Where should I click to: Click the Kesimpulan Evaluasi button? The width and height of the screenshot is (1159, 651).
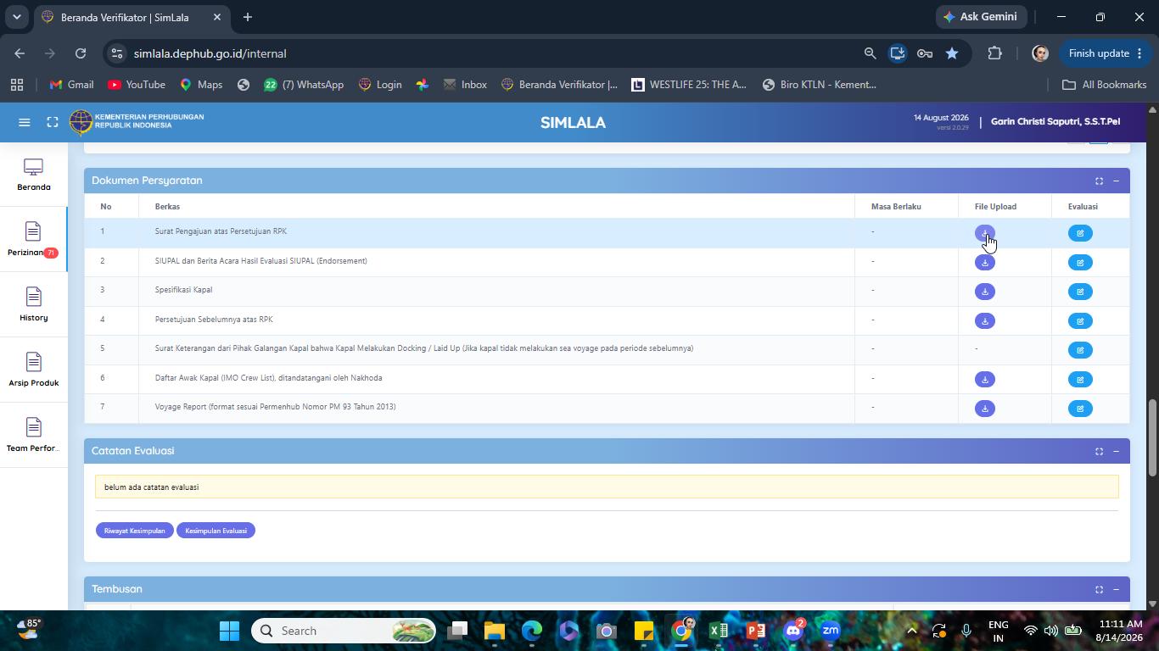216,531
